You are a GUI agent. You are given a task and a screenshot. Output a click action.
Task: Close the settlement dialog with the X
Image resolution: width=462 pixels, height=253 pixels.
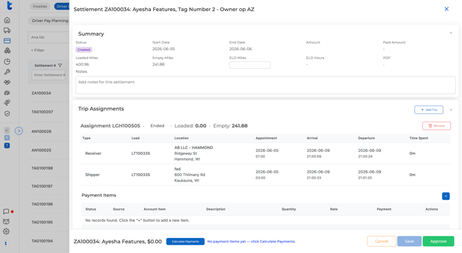pyautogui.click(x=446, y=9)
